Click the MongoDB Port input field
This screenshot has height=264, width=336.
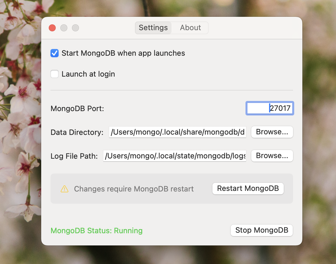click(x=270, y=108)
